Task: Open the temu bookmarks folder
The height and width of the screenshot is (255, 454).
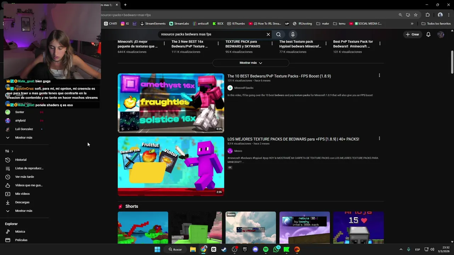Action: [339, 24]
